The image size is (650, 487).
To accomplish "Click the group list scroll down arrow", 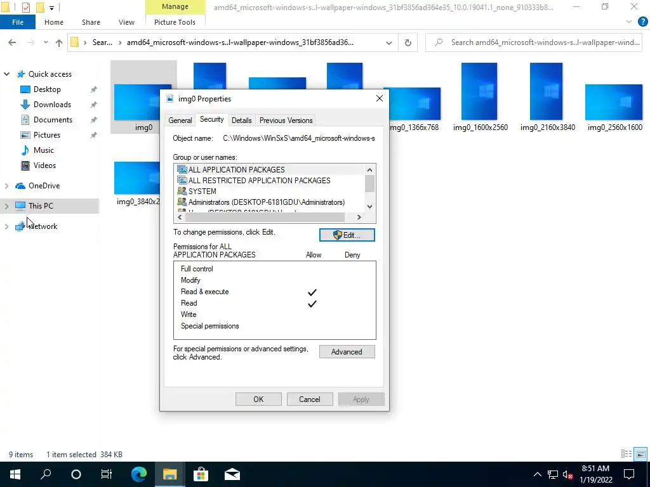I will coord(370,206).
